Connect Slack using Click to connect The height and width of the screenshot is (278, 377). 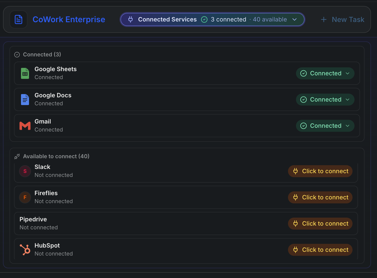pyautogui.click(x=320, y=171)
